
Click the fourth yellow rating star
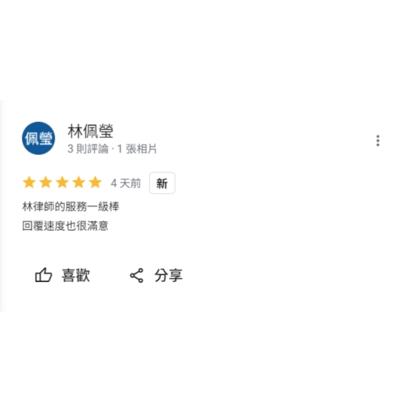79,182
